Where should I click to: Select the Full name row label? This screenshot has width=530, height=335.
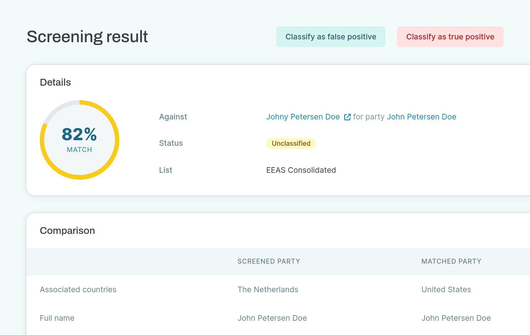pyautogui.click(x=57, y=318)
